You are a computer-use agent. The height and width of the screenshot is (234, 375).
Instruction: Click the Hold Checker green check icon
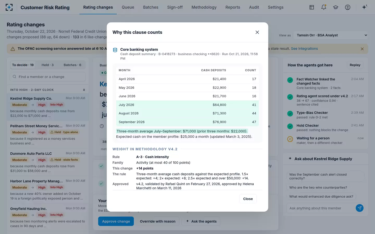click(290, 126)
